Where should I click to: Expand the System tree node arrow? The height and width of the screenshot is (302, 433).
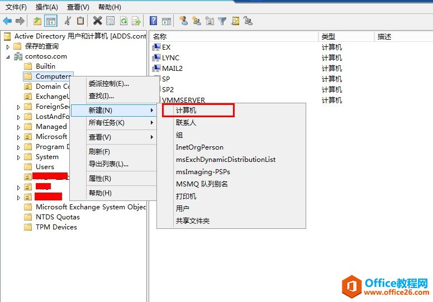point(18,157)
